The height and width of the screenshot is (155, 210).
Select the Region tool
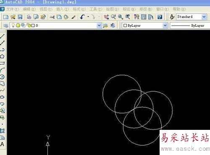point(2,138)
